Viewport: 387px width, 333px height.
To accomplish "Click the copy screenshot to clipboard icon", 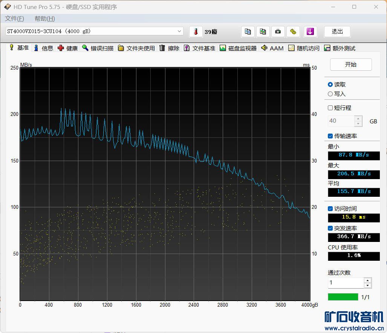I will tap(263, 32).
